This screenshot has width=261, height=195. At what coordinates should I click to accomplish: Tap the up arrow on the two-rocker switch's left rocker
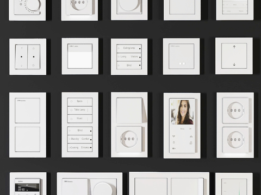22,48
